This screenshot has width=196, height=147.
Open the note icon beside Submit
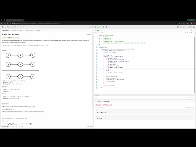[103, 27]
